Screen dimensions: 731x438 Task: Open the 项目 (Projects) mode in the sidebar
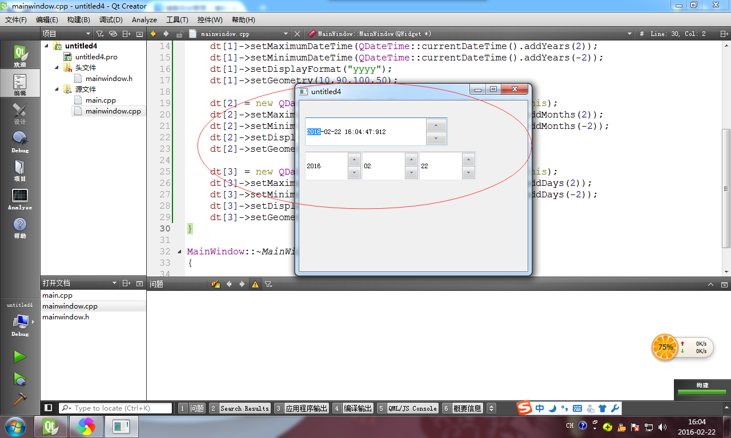20,170
